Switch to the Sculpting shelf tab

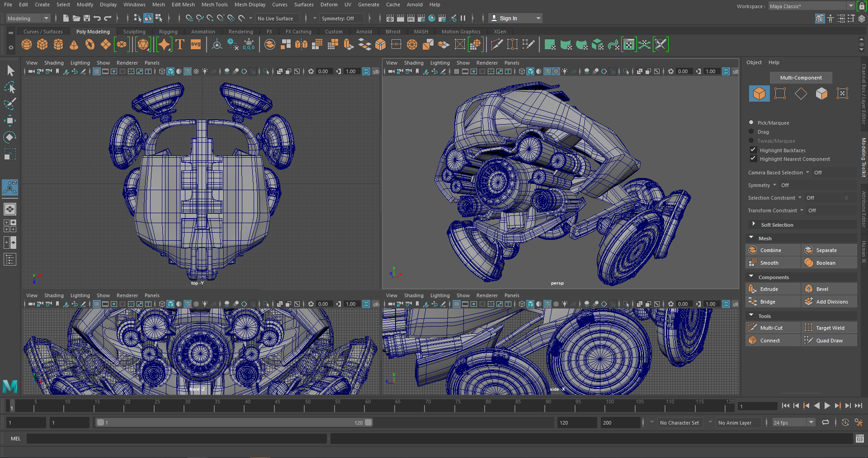coord(134,32)
